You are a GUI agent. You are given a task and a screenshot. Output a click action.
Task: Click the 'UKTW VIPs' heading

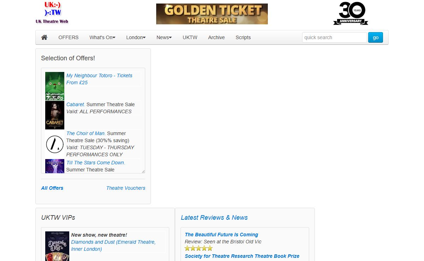[58, 218]
